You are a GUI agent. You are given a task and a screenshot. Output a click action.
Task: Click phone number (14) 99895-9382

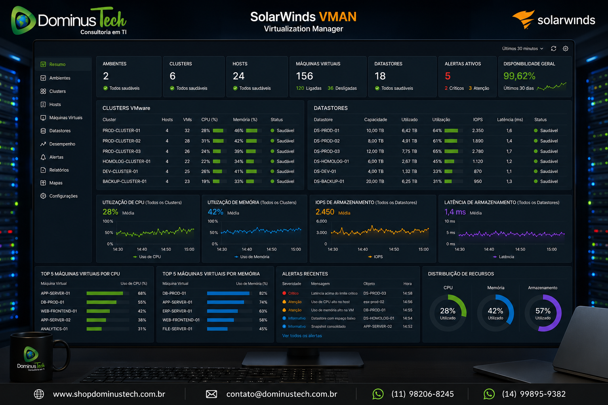[534, 394]
